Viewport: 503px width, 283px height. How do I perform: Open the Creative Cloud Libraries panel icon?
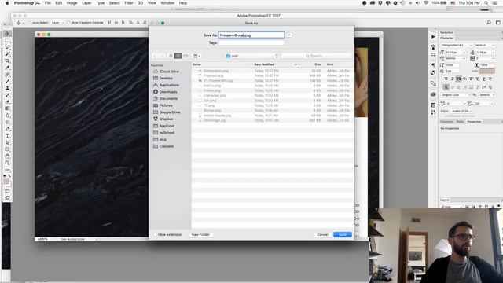433,94
